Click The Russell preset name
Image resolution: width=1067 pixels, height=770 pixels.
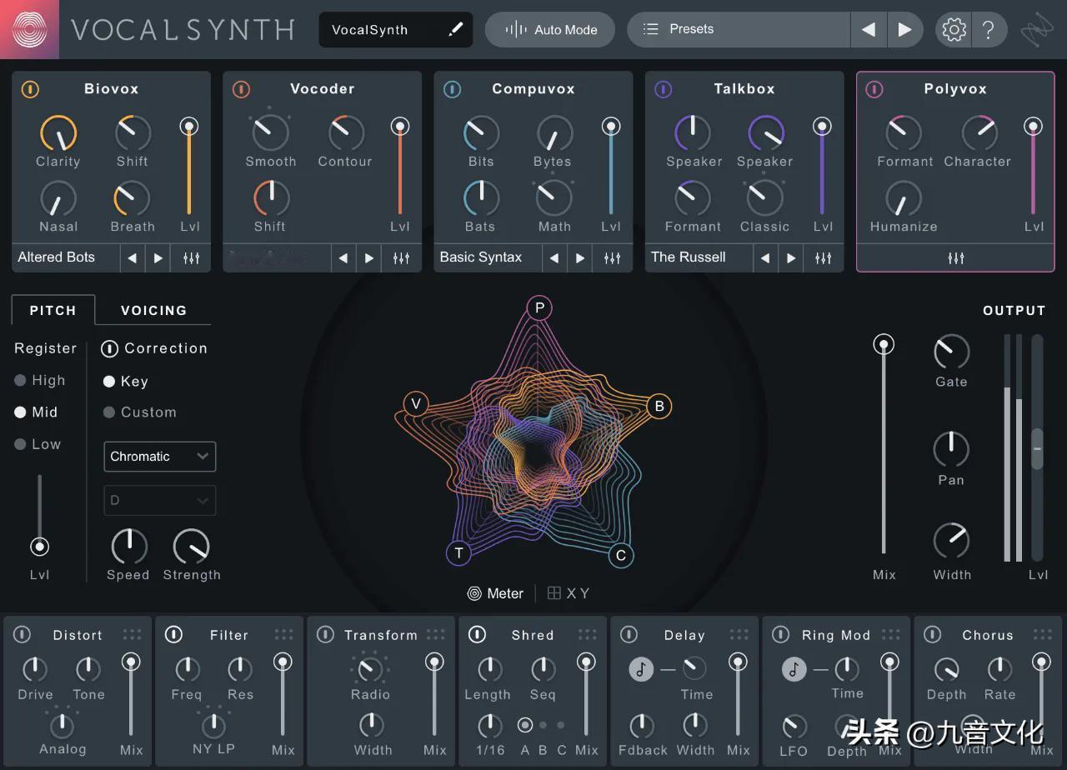[689, 257]
